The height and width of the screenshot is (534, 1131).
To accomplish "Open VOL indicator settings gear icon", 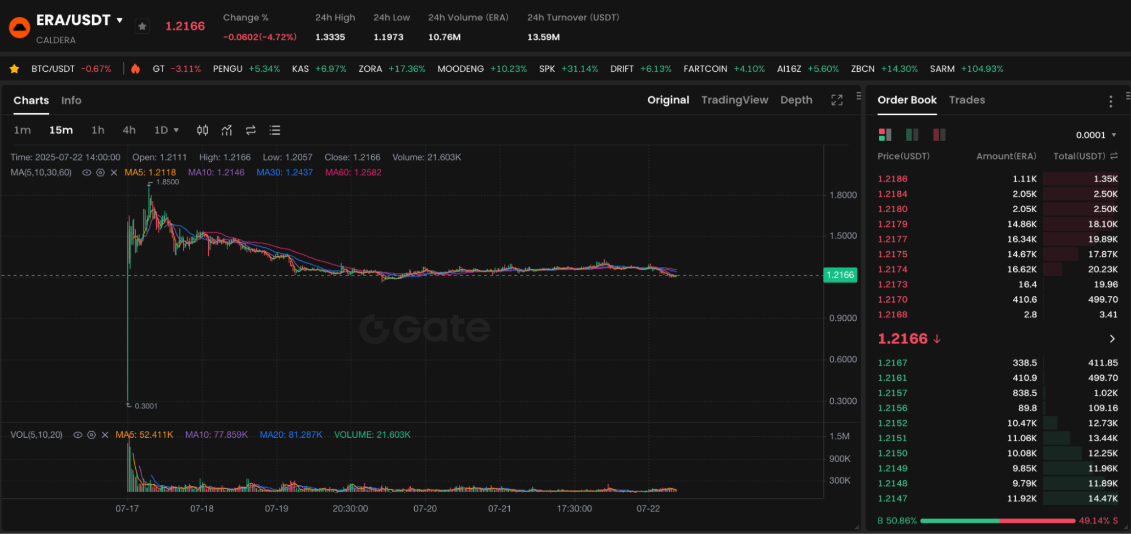I will pos(91,435).
